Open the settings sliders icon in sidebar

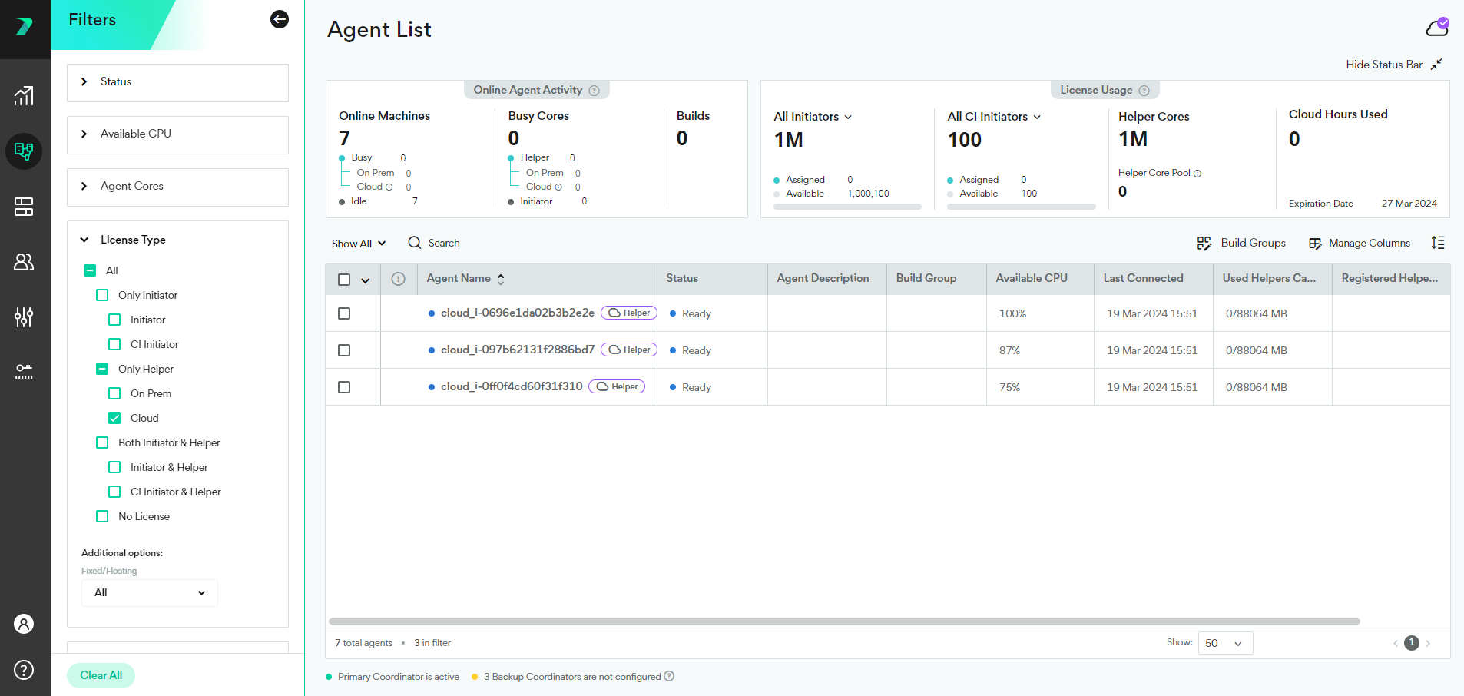[x=24, y=317]
